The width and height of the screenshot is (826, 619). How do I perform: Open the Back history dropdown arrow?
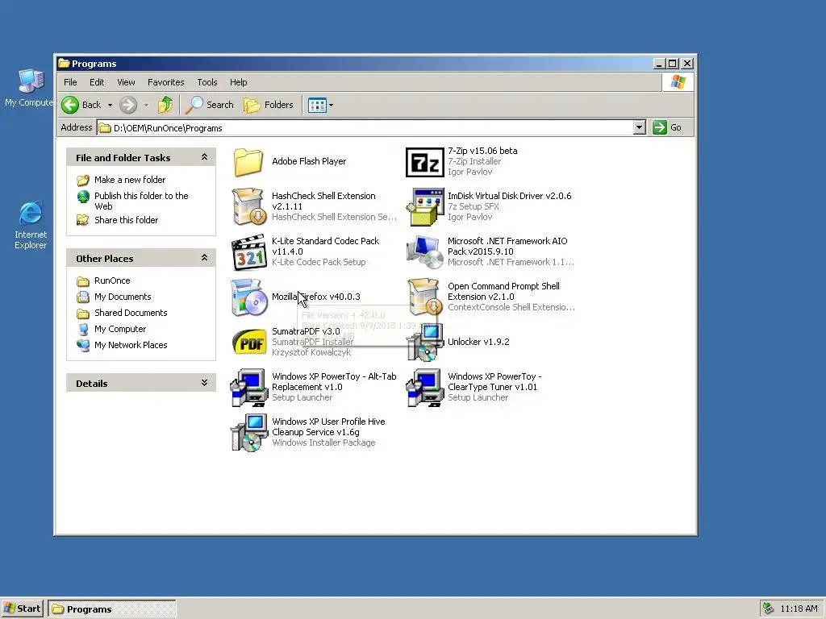coord(110,106)
